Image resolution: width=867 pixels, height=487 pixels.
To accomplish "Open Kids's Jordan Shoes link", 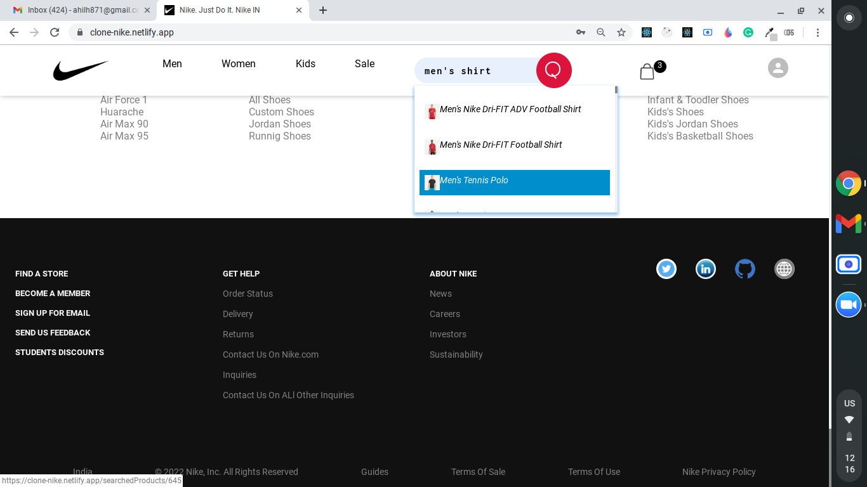I will (x=692, y=124).
